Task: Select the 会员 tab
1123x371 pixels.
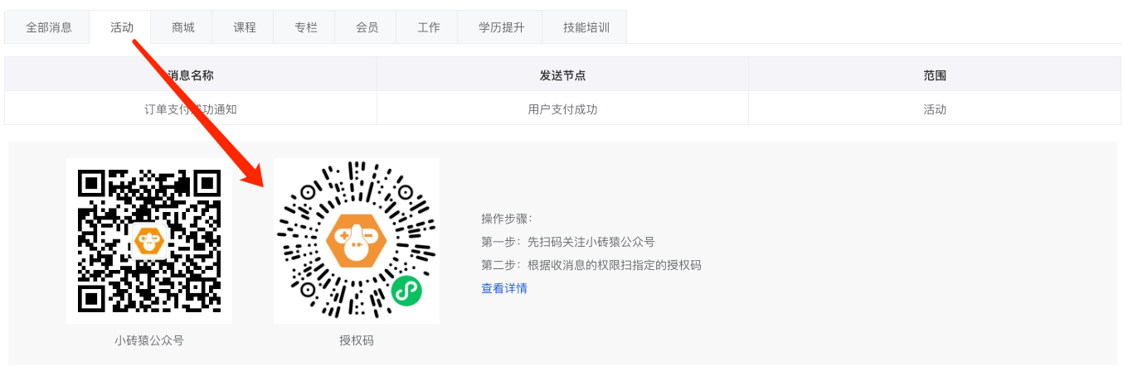Action: [367, 27]
